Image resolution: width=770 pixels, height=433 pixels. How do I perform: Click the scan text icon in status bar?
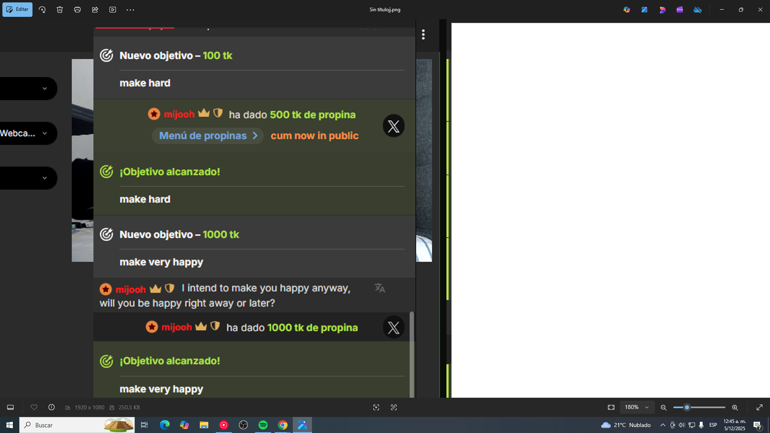coord(394,407)
